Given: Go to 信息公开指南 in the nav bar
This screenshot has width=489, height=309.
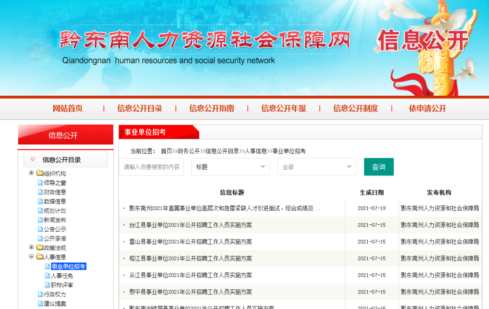Looking at the screenshot, I should pyautogui.click(x=212, y=109).
